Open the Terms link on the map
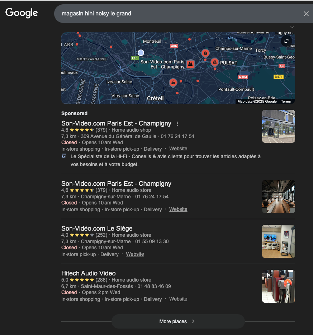 point(286,102)
